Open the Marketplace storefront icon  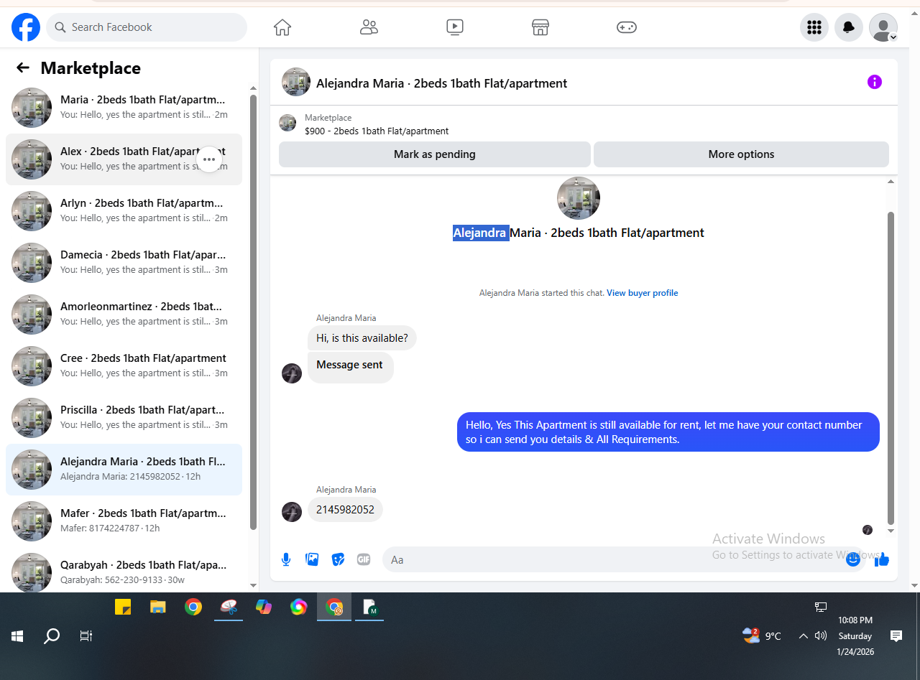pyautogui.click(x=540, y=27)
